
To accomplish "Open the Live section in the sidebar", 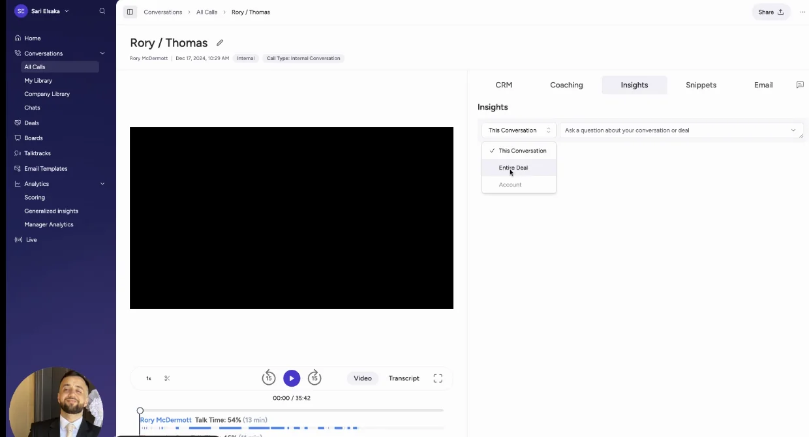I will [x=31, y=240].
